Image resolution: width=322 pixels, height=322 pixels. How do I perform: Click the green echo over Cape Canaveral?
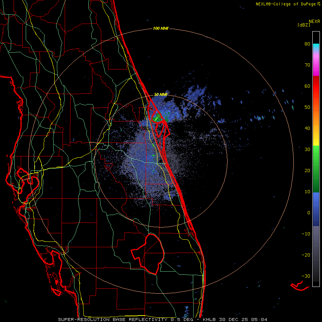point(157,117)
